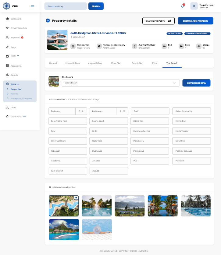Click the star badge on first resort photo

coord(76,198)
